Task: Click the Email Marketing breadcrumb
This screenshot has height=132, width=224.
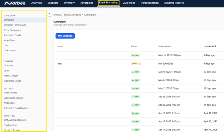Action: tap(73, 15)
